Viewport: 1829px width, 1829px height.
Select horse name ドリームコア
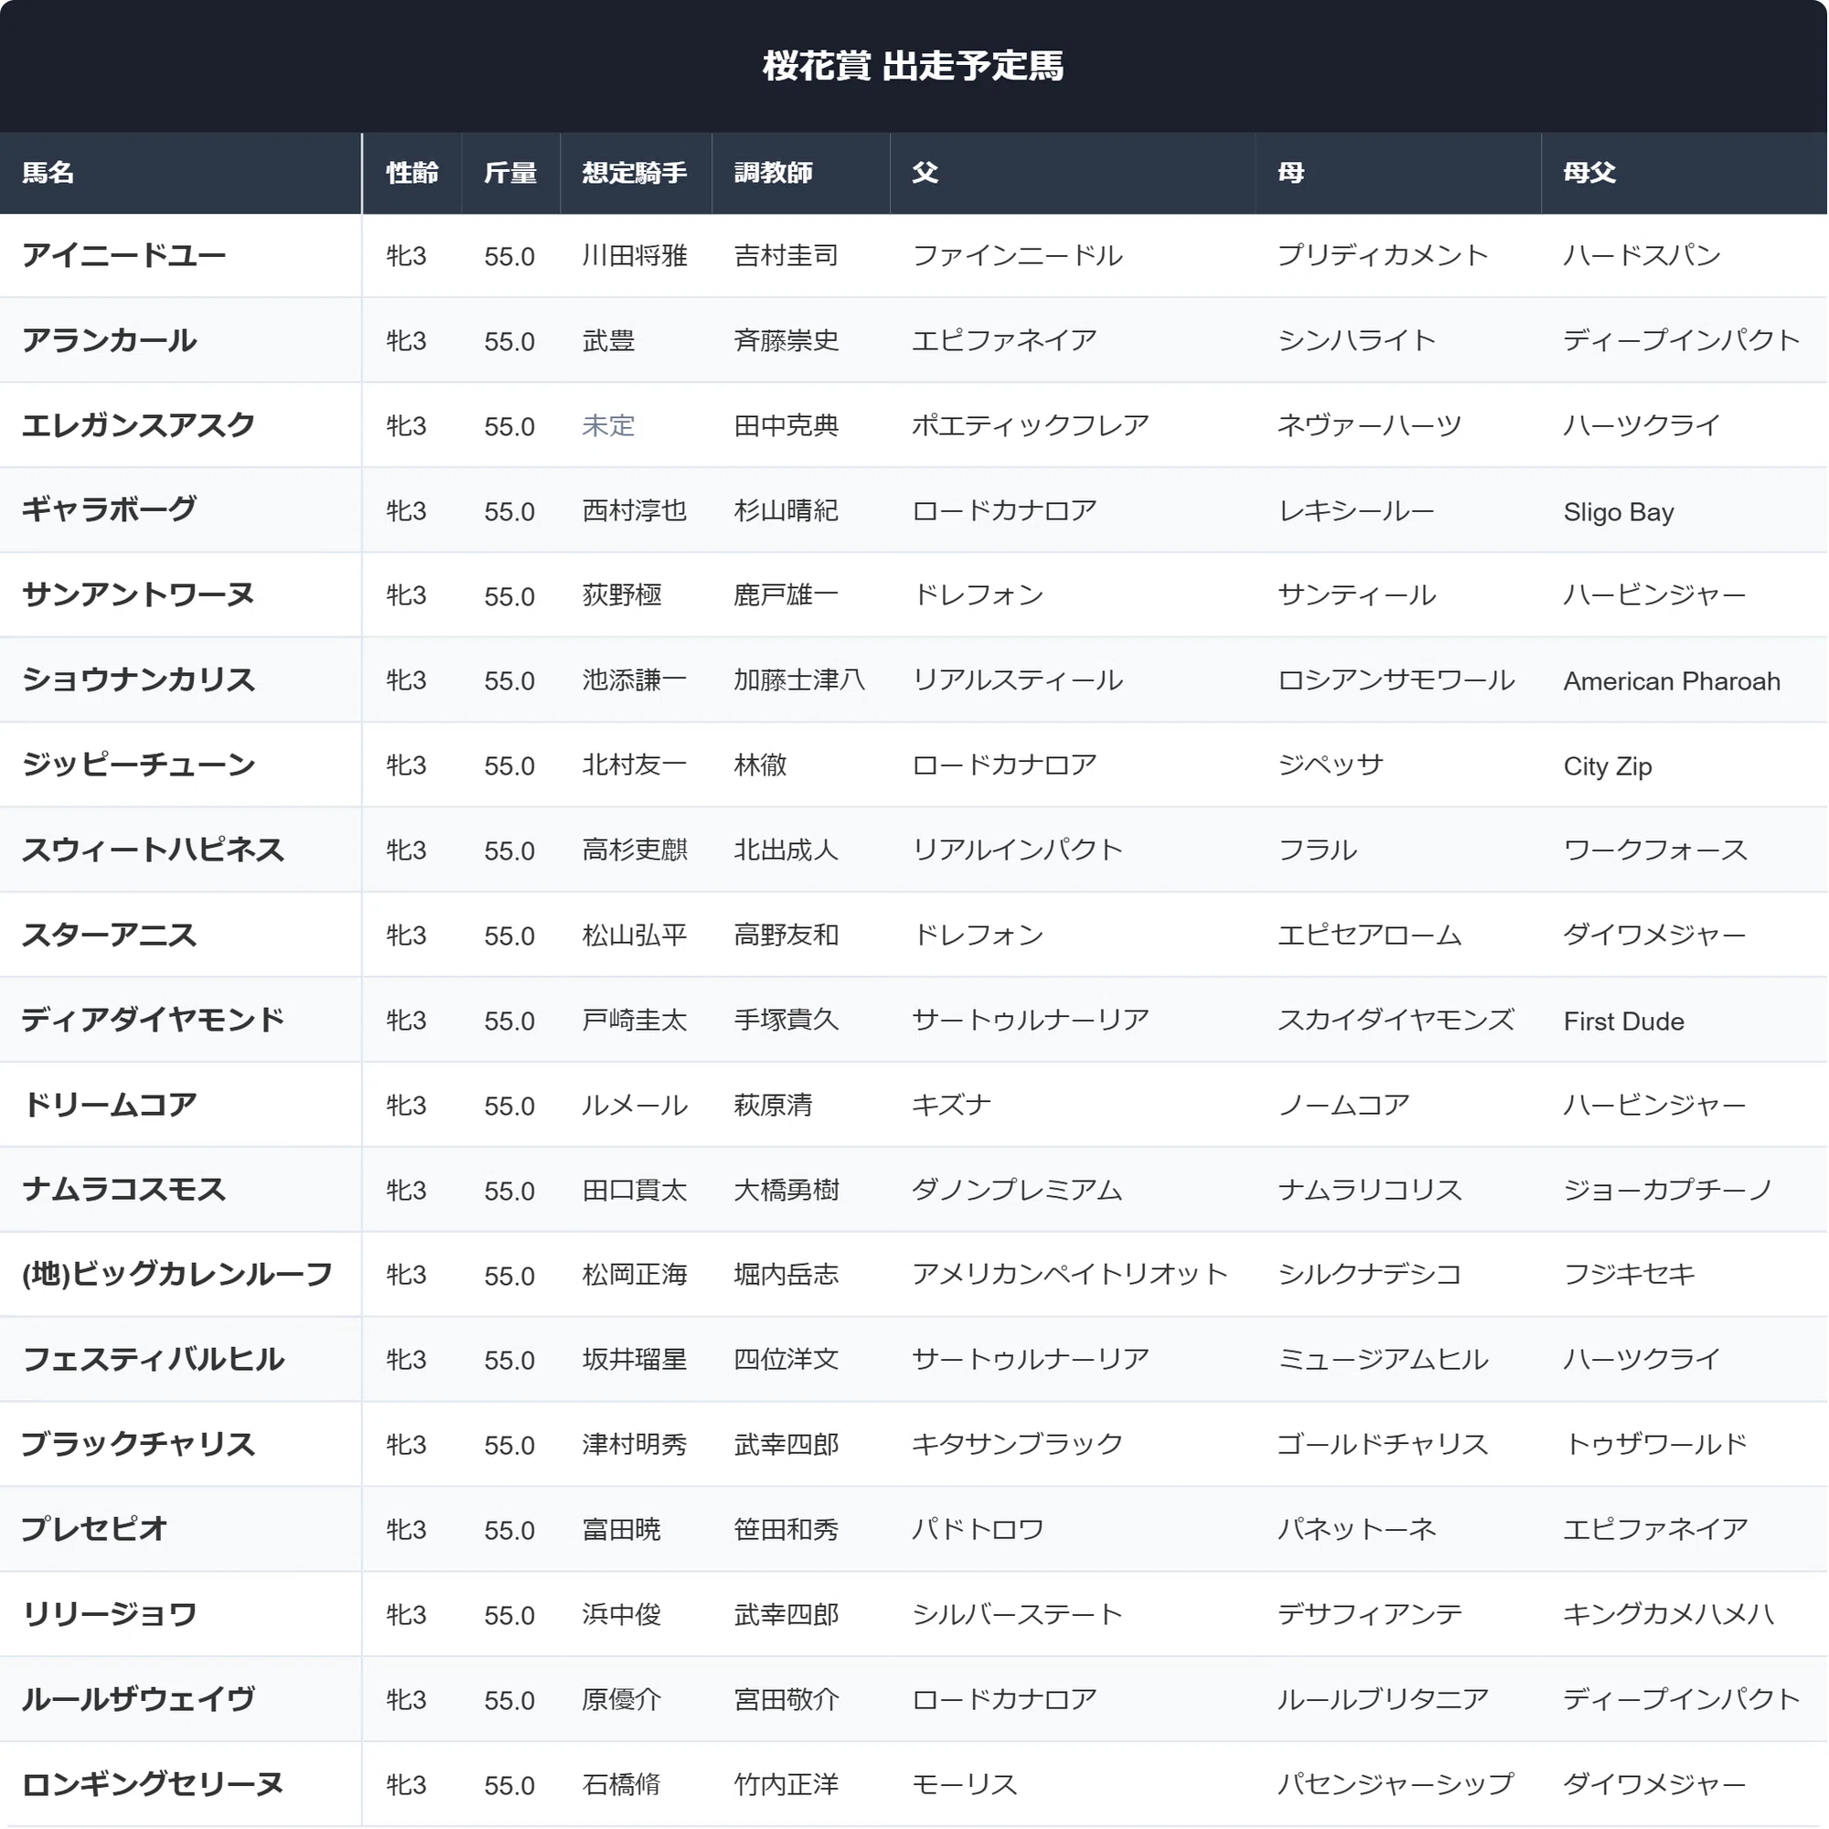pos(110,1105)
